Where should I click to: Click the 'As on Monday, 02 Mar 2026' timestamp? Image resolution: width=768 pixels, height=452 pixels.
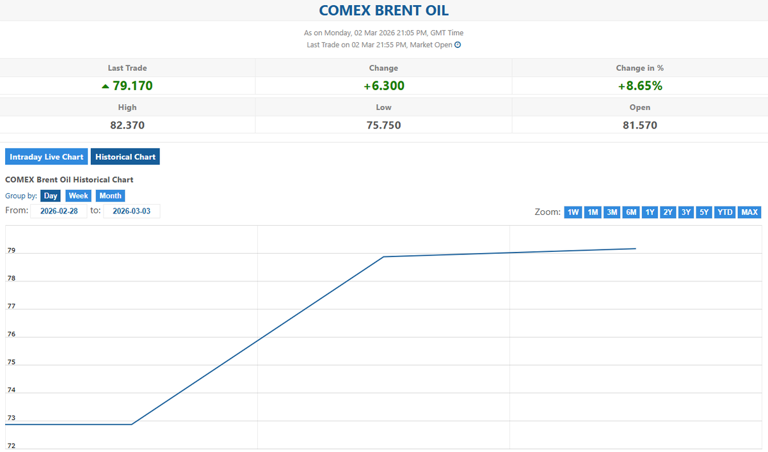pos(384,33)
